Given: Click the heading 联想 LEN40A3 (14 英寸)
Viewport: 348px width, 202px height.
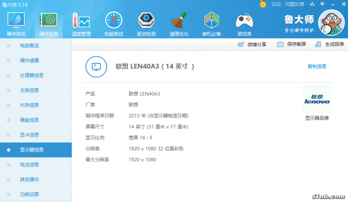Looking at the screenshot, I should tap(155, 66).
